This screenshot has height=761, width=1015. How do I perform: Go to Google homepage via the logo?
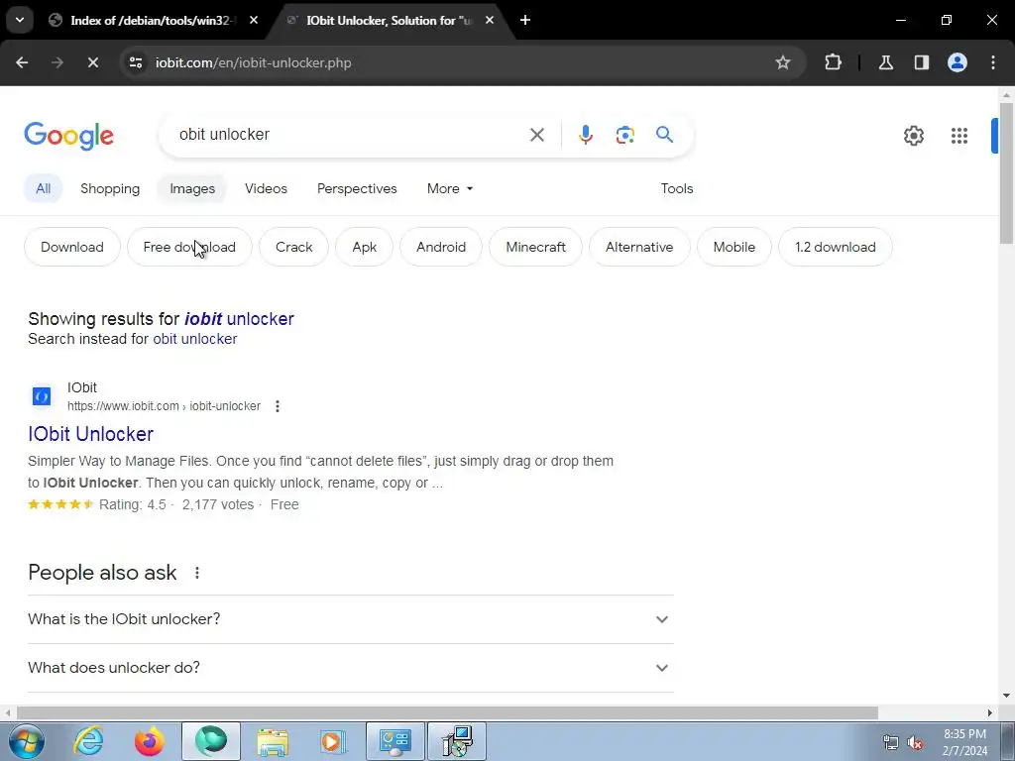(69, 136)
